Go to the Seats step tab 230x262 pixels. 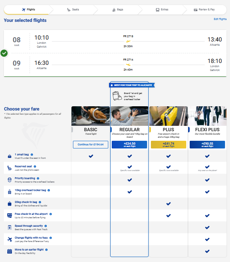coord(73,10)
